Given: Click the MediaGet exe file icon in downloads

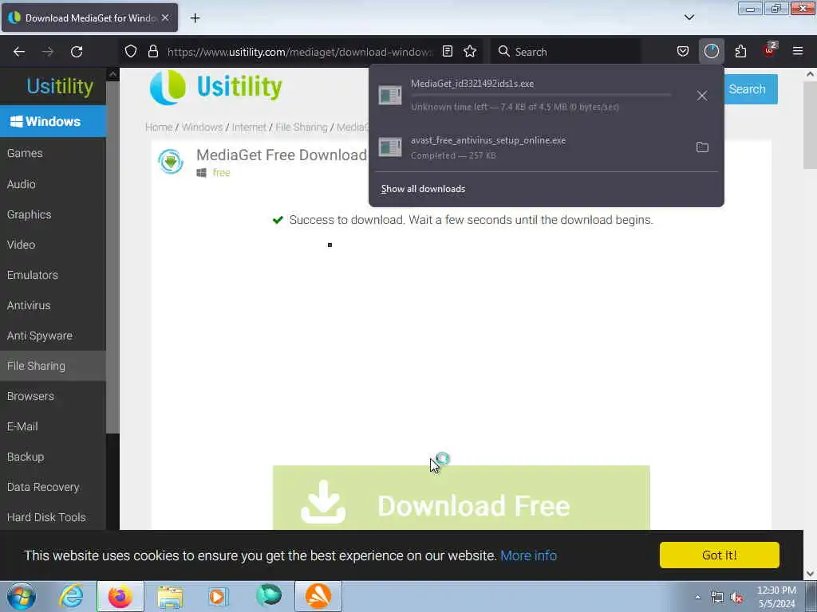Looking at the screenshot, I should 389,96.
